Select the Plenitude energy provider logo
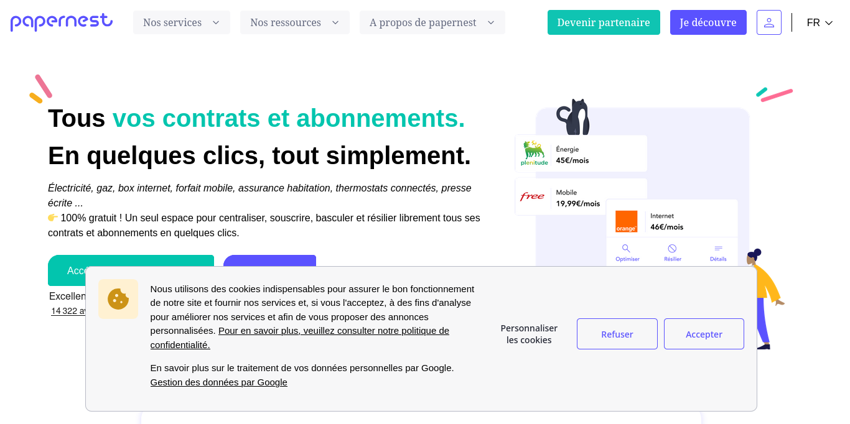This screenshot has width=850, height=424. [x=533, y=152]
